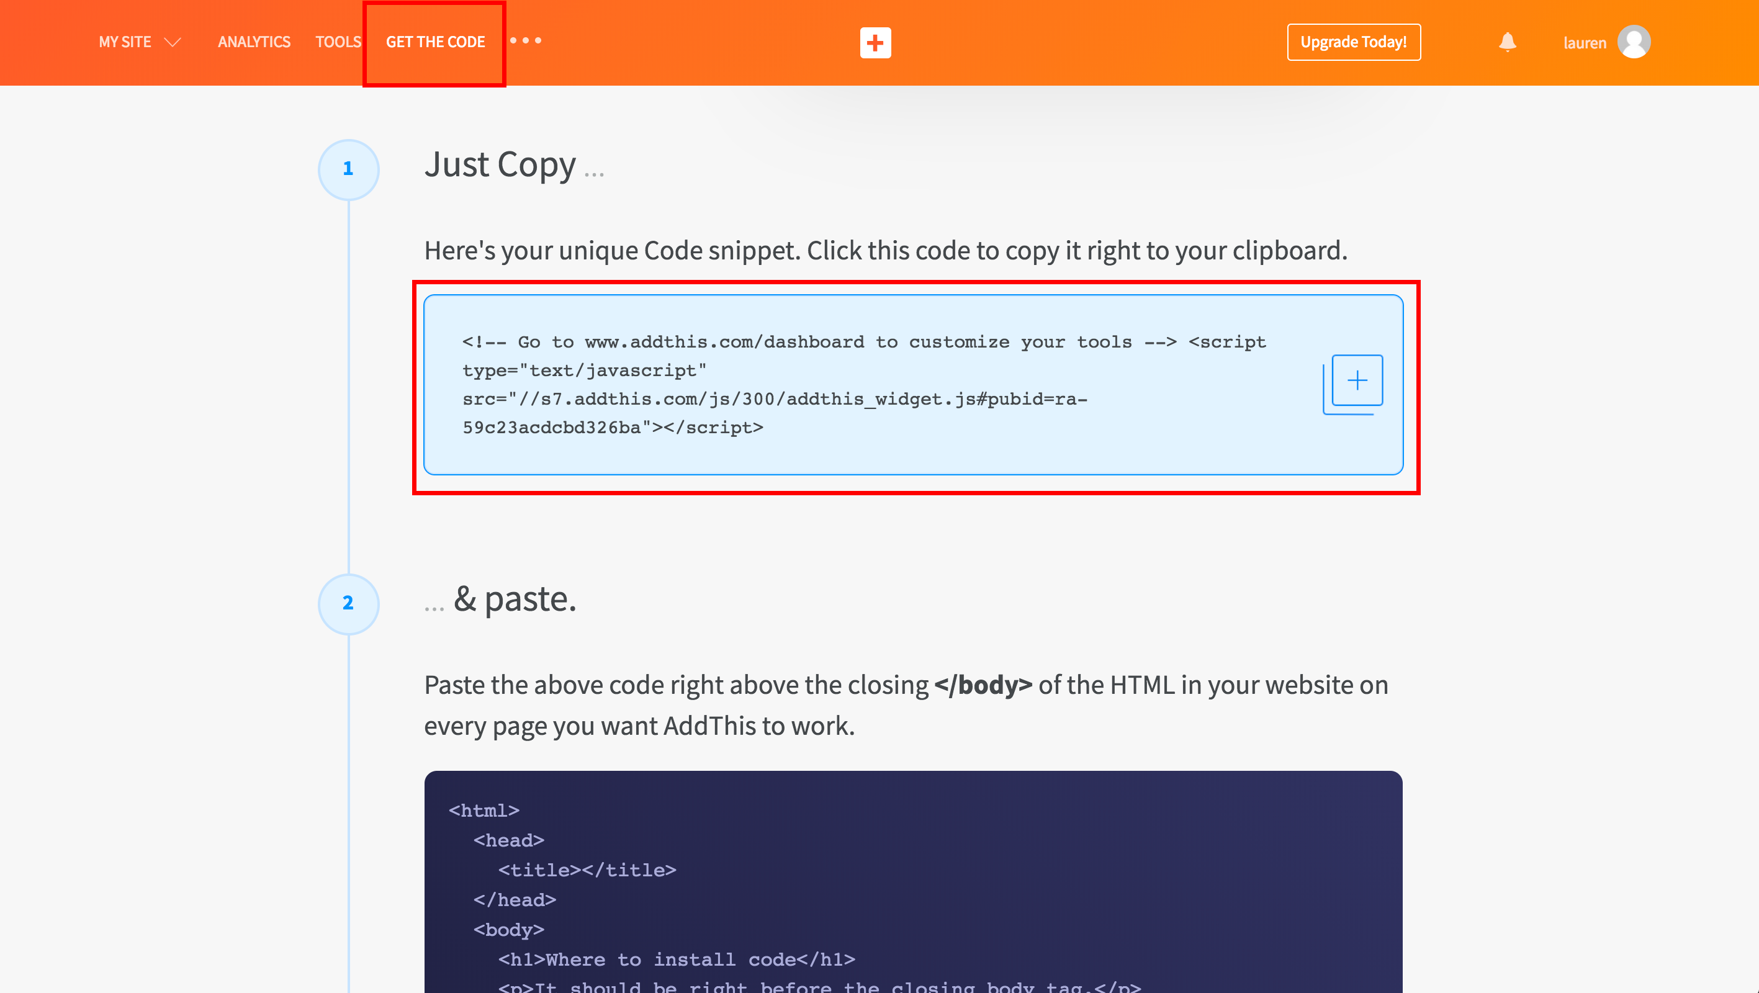Image resolution: width=1759 pixels, height=993 pixels.
Task: Click the lauren user avatar icon
Action: coord(1634,42)
